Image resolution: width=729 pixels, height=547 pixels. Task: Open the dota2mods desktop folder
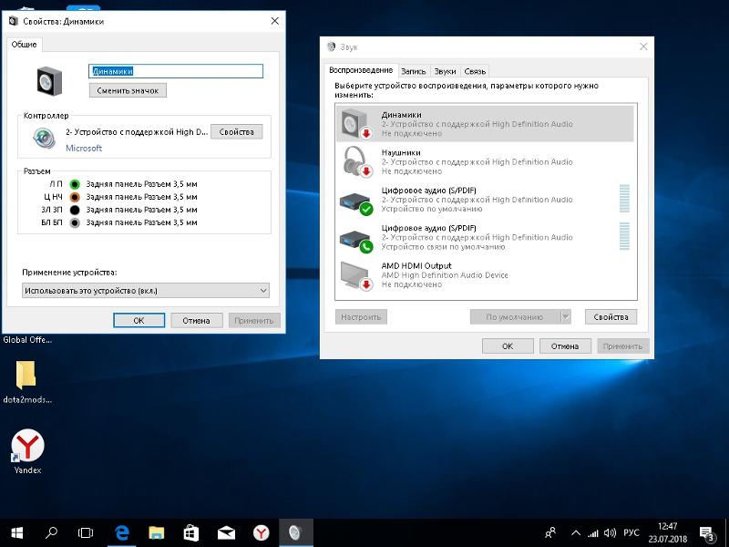pyautogui.click(x=27, y=381)
